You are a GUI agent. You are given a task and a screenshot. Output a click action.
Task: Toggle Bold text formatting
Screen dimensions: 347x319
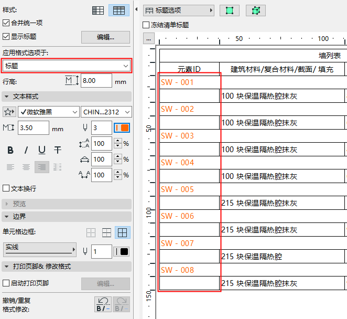pos(10,150)
